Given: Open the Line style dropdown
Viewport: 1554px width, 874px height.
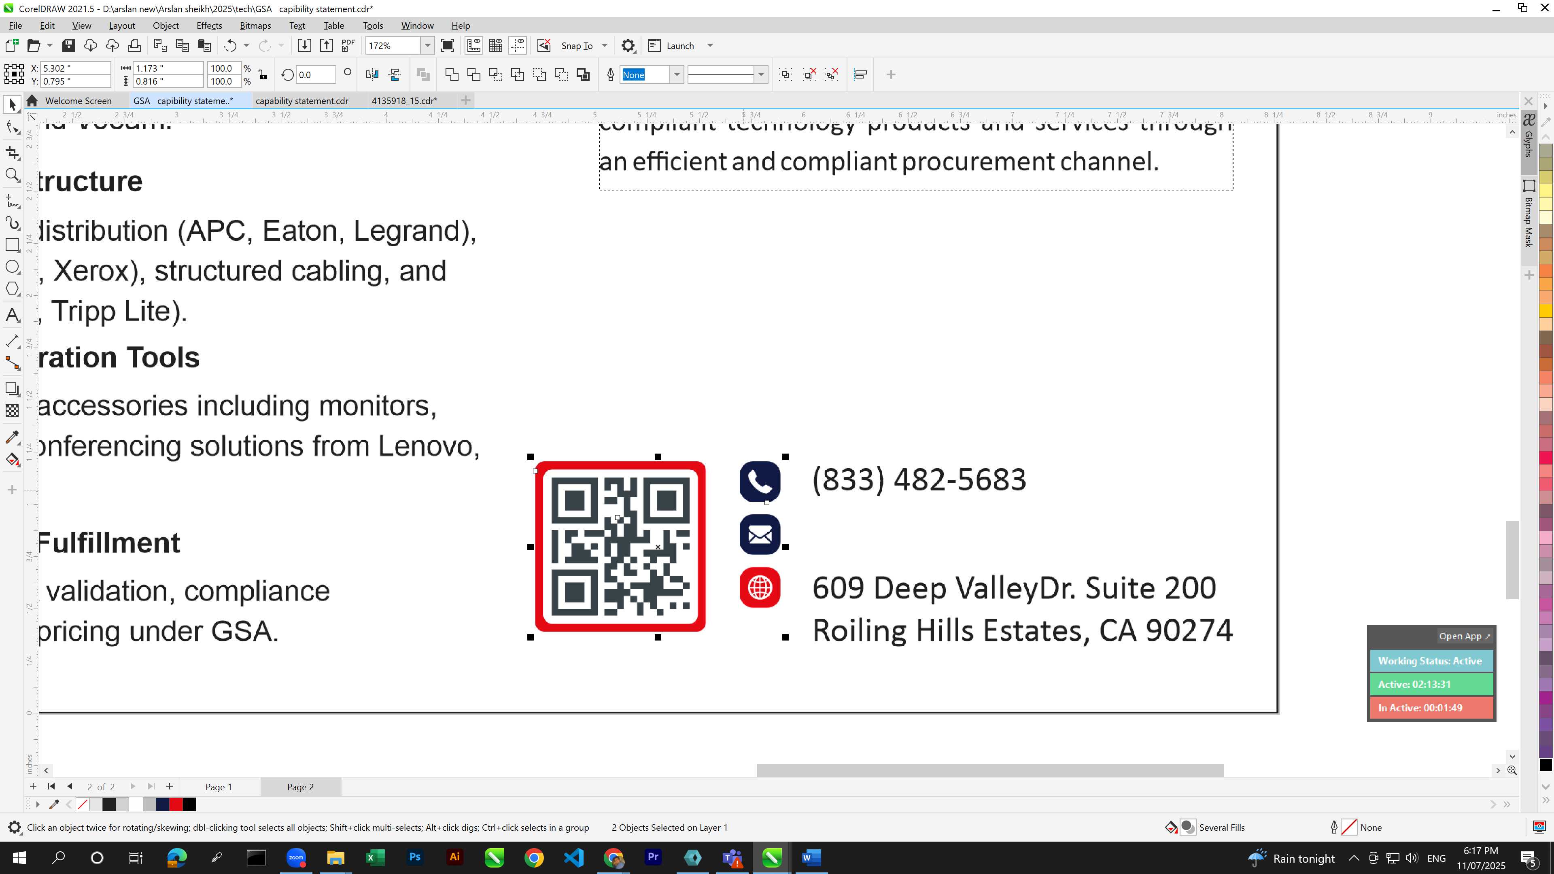Looking at the screenshot, I should [x=761, y=75].
